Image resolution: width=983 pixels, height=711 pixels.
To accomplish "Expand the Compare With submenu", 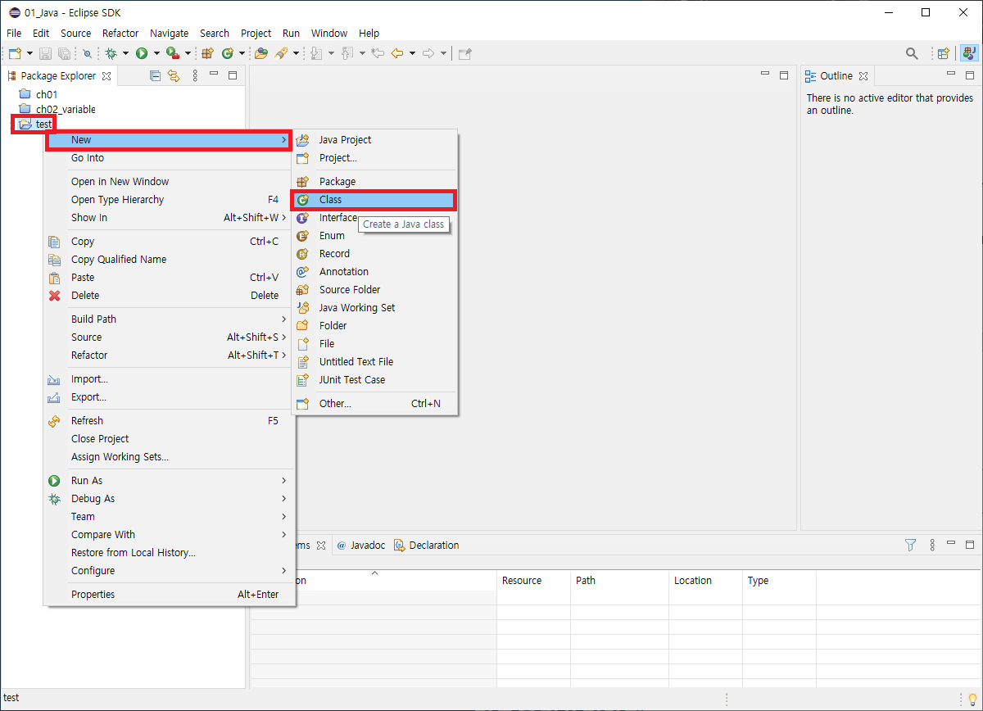I will coord(169,535).
